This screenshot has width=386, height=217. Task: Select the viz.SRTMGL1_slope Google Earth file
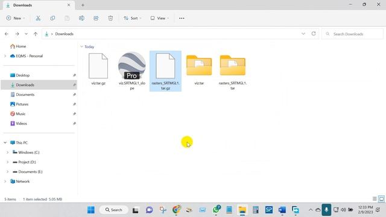(x=132, y=71)
